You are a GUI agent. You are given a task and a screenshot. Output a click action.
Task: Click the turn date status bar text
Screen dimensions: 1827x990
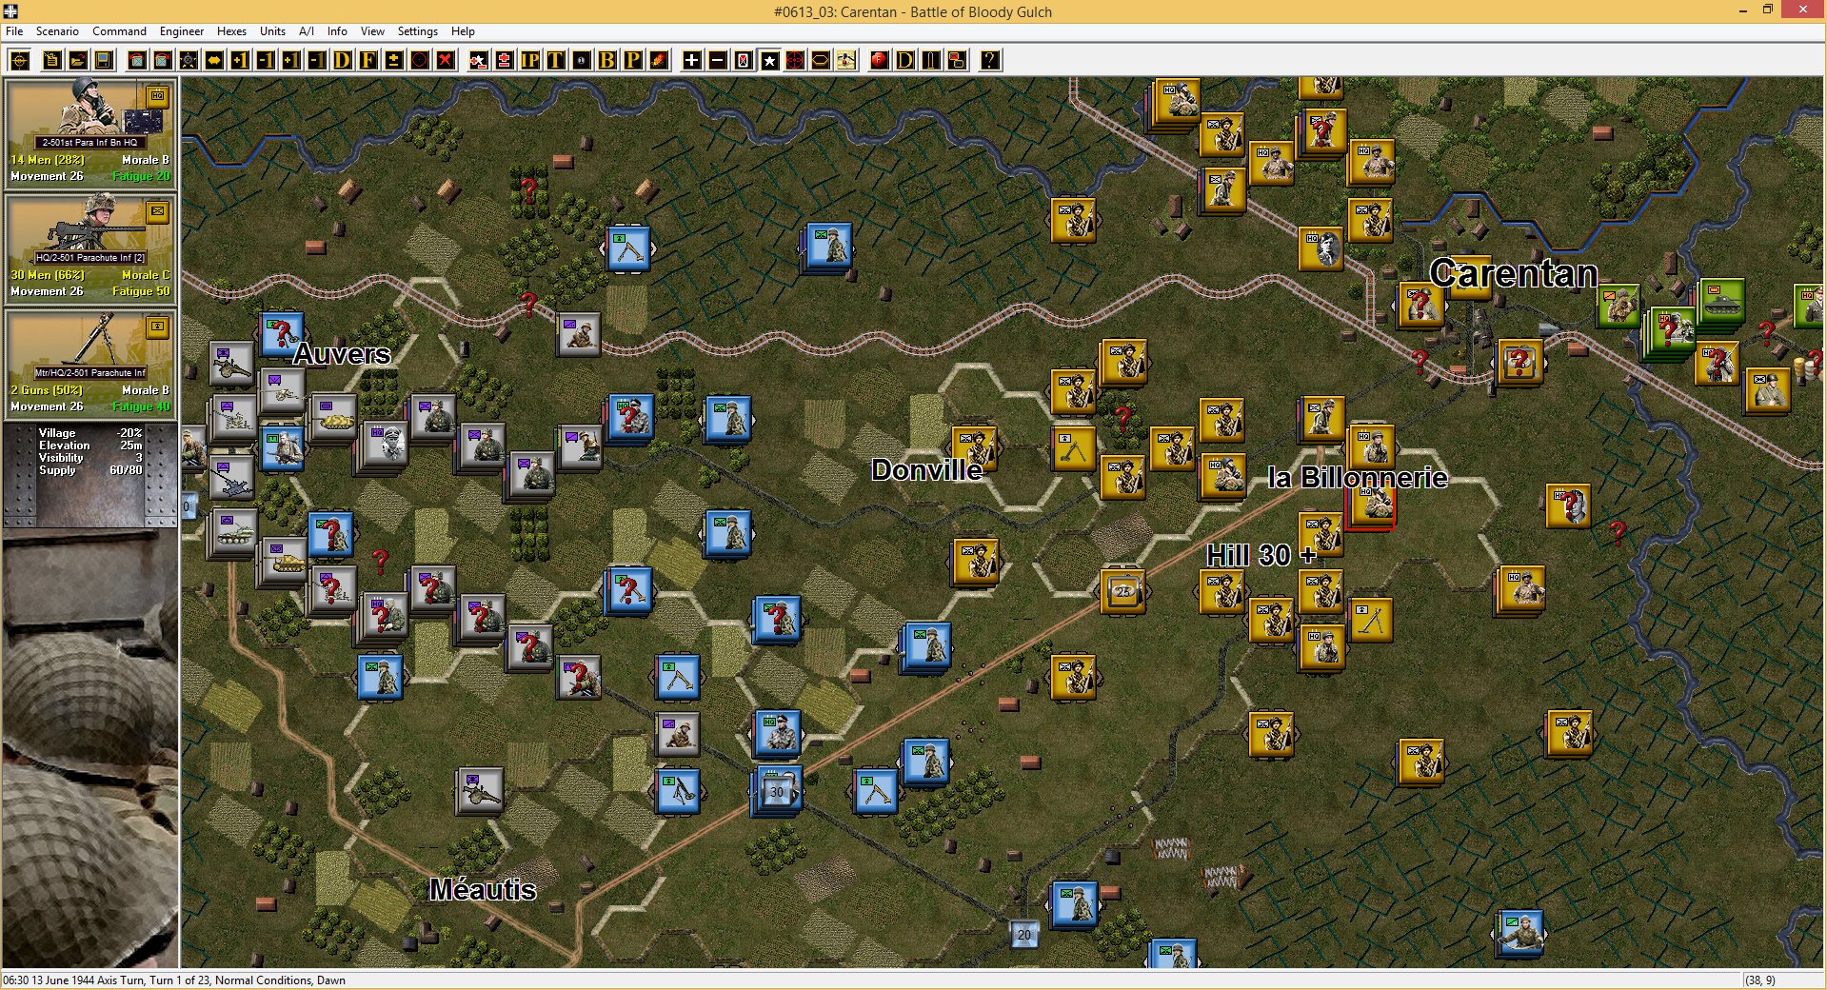(174, 980)
